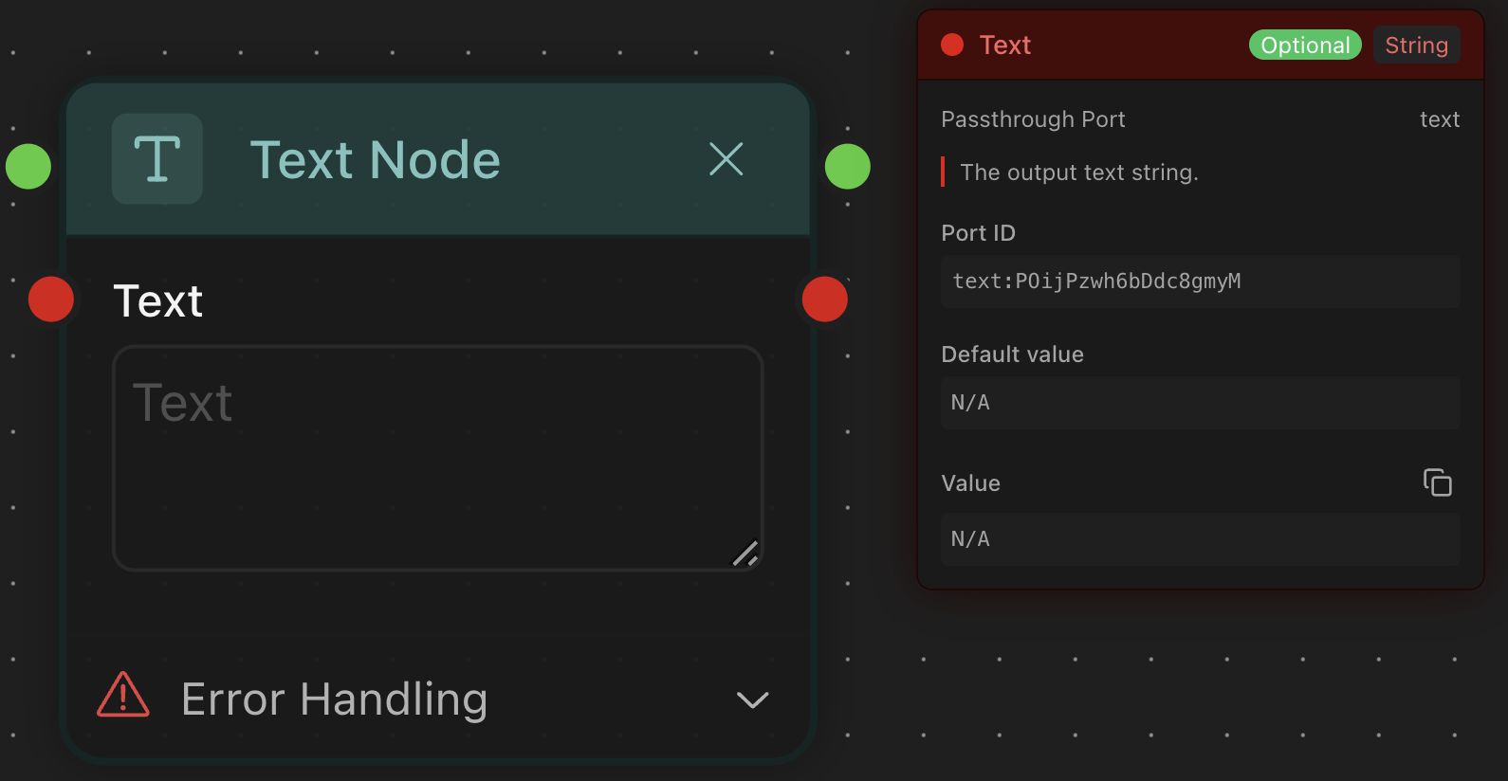Click the Error Handling section label
The image size is (1508, 781).
coord(334,699)
